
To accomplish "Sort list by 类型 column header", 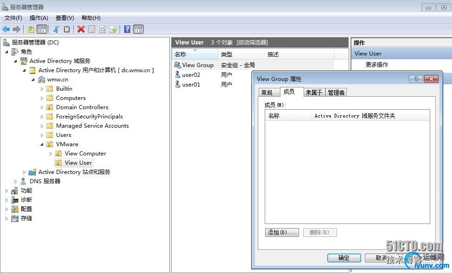I will click(241, 55).
